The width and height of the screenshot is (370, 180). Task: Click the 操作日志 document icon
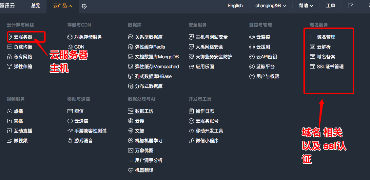coord(191,111)
